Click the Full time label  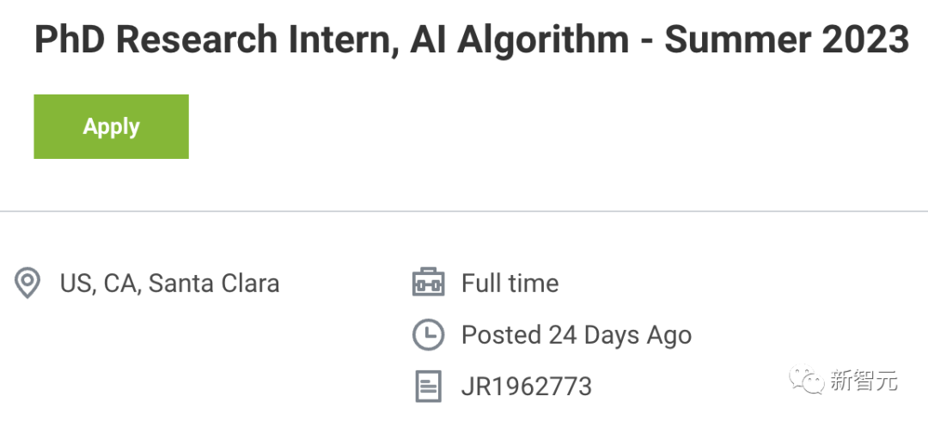510,283
